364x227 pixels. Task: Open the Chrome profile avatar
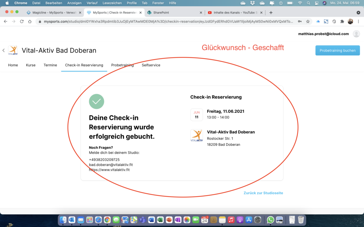pos(350,22)
